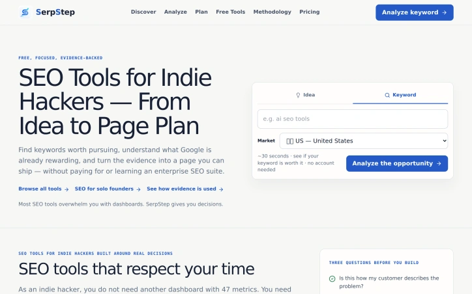Open the Discover menu item
Screen dimensions: 472x294
143,12
